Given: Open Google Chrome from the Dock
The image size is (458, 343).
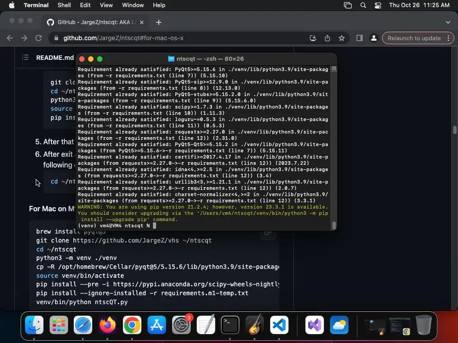Looking at the screenshot, I should pos(132,325).
